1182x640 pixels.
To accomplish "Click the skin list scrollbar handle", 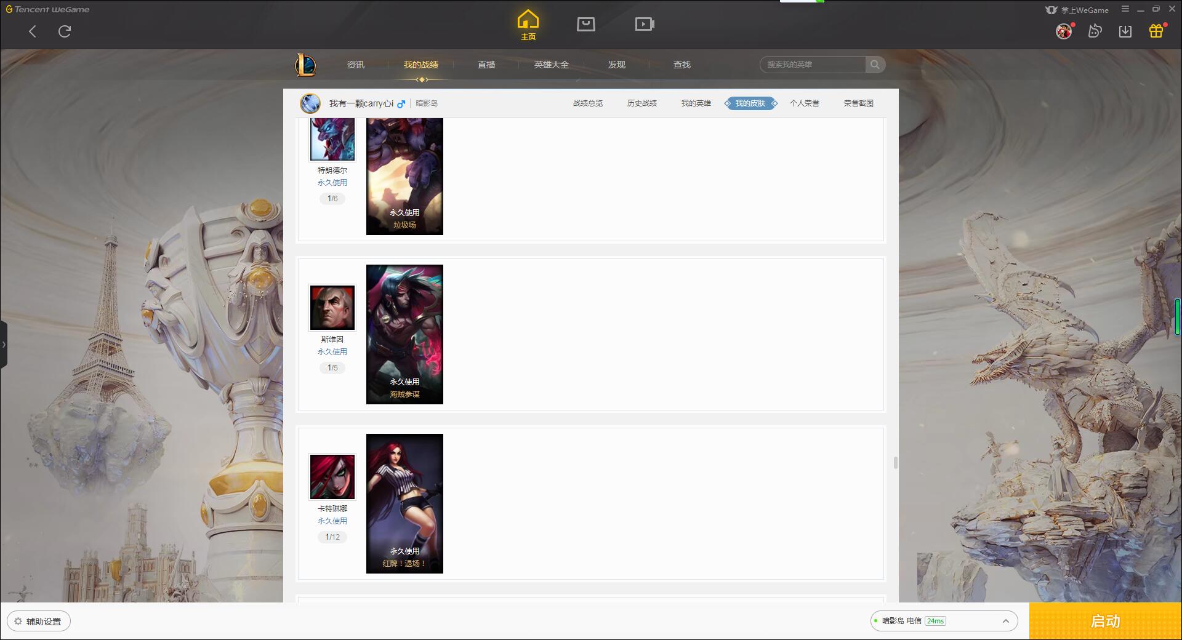I will coord(895,463).
